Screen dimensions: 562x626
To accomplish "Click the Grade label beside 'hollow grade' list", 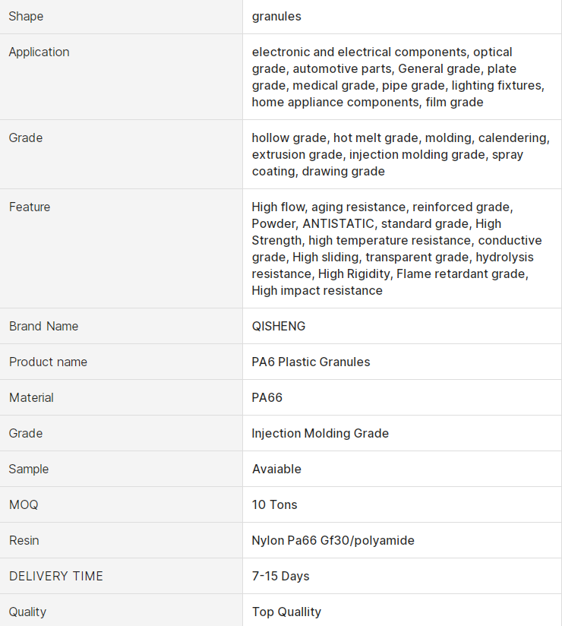I will pyautogui.click(x=25, y=138).
